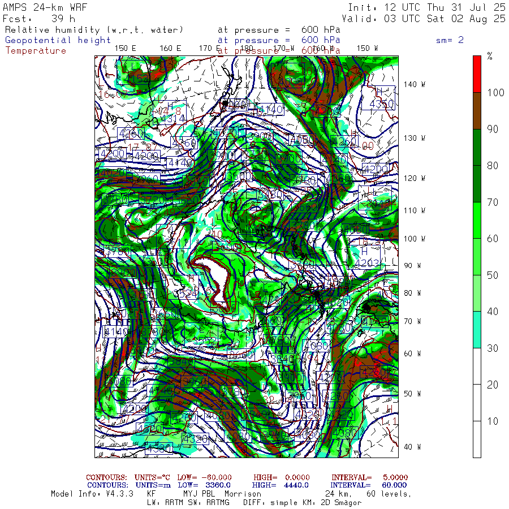Click the '50 W' longitude label

point(412,394)
